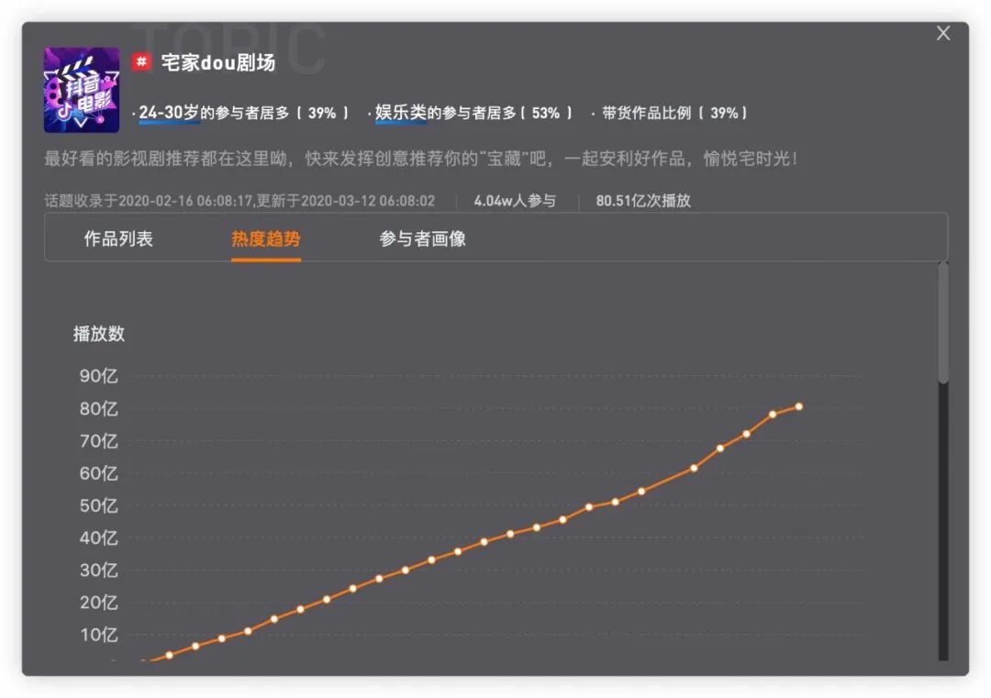Screen dimensions: 991x698
Task: Click the 80亿 axis label
Action: [98, 409]
